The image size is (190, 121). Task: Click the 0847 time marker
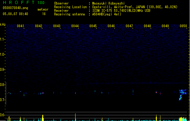(129, 26)
